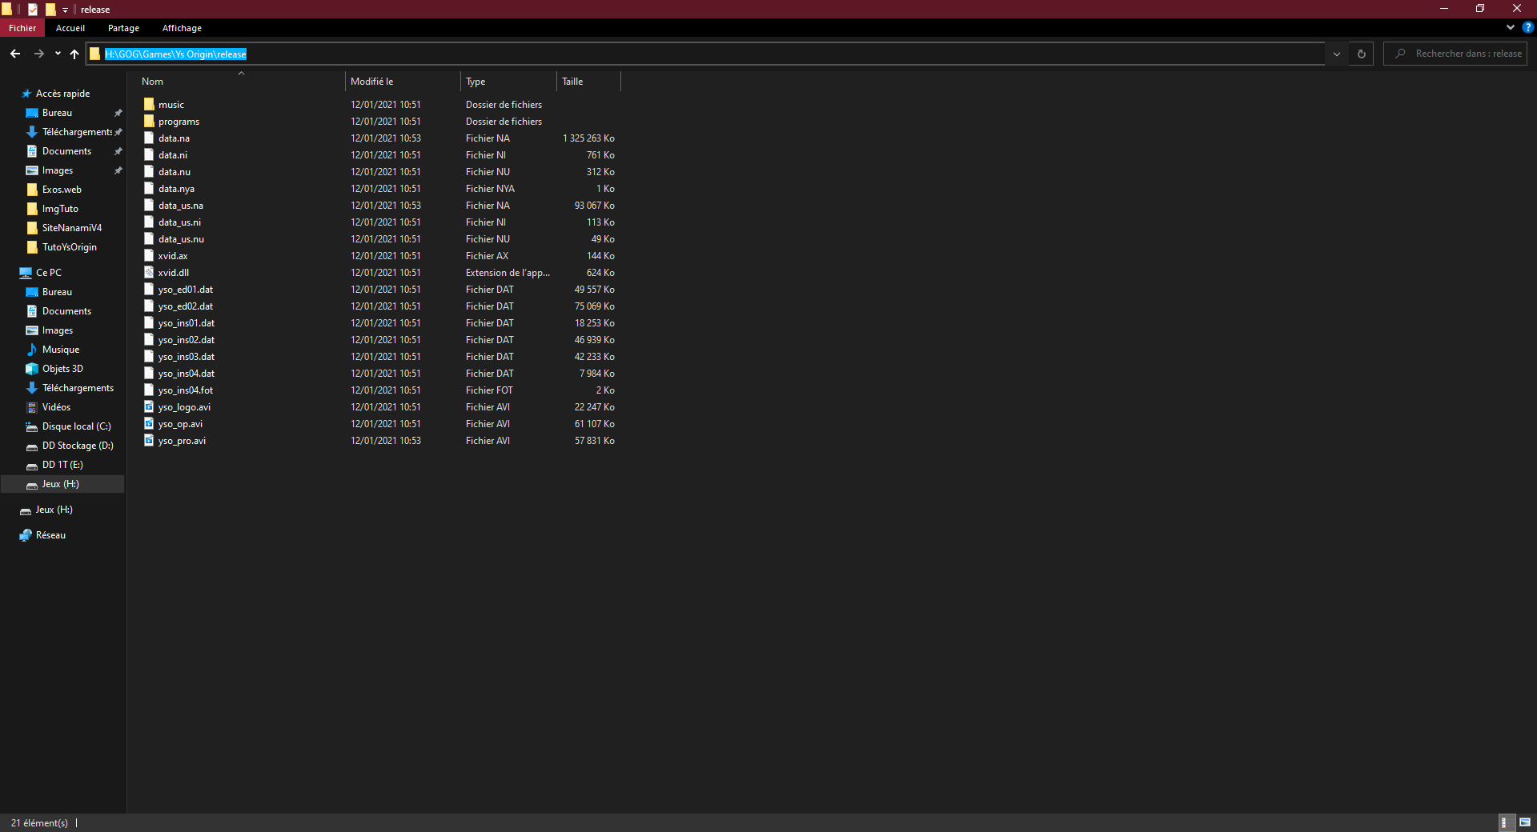Click the Back navigation arrow

(x=15, y=54)
